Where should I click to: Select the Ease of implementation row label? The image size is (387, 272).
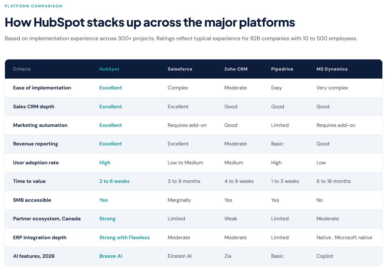[42, 88]
